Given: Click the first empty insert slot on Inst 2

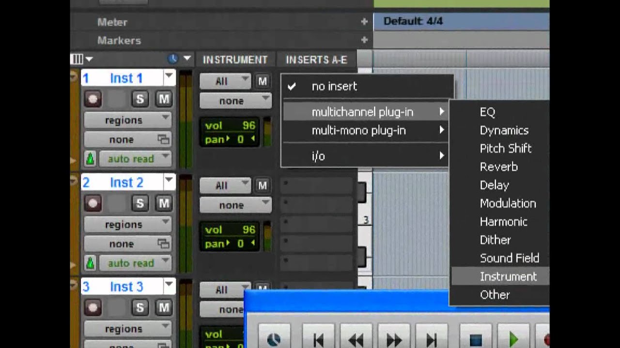Looking at the screenshot, I should coord(316,186).
